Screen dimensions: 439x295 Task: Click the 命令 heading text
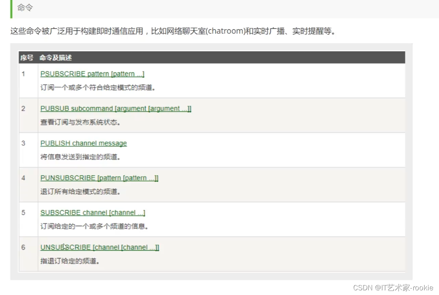25,7
